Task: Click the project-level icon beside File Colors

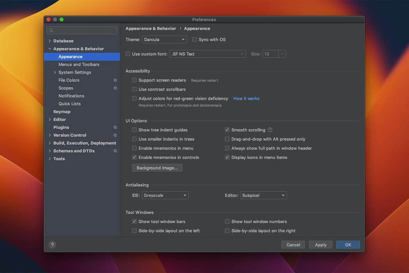Action: tap(115, 80)
